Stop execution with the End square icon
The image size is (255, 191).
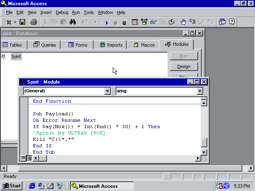(116, 23)
